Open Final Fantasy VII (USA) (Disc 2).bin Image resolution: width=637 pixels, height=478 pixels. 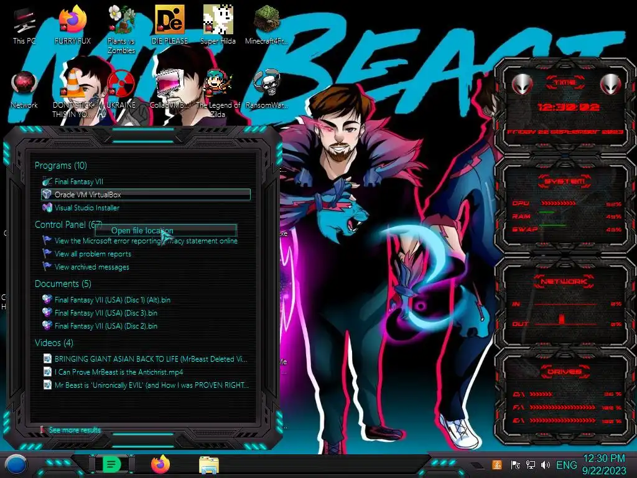(x=146, y=326)
